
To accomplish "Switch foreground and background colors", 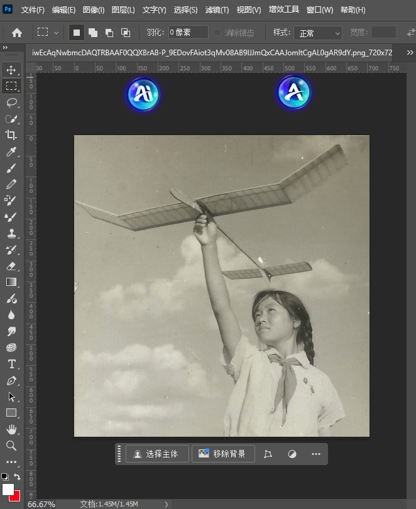I will [17, 477].
